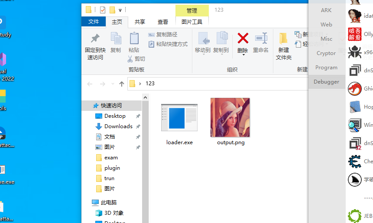This screenshot has width=373, height=223.
Task: Open Picture Tools (图片工具) tab
Action: (192, 22)
